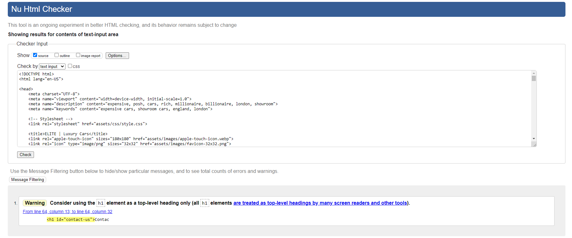Viewport: 572px width, 238px height.
Task: Click the Options... button
Action: (117, 55)
